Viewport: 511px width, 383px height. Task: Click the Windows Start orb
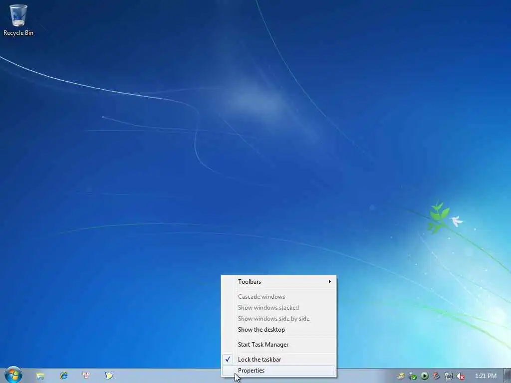tap(13, 375)
